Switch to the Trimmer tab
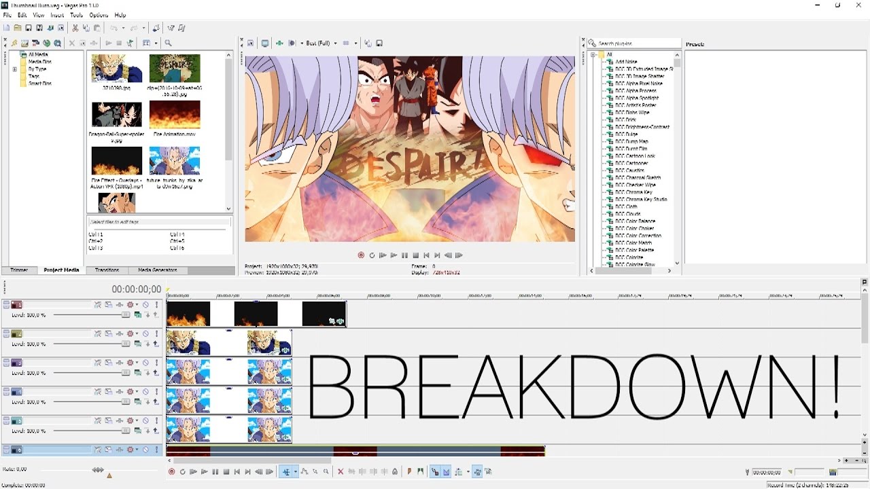This screenshot has height=489, width=870. pos(19,270)
